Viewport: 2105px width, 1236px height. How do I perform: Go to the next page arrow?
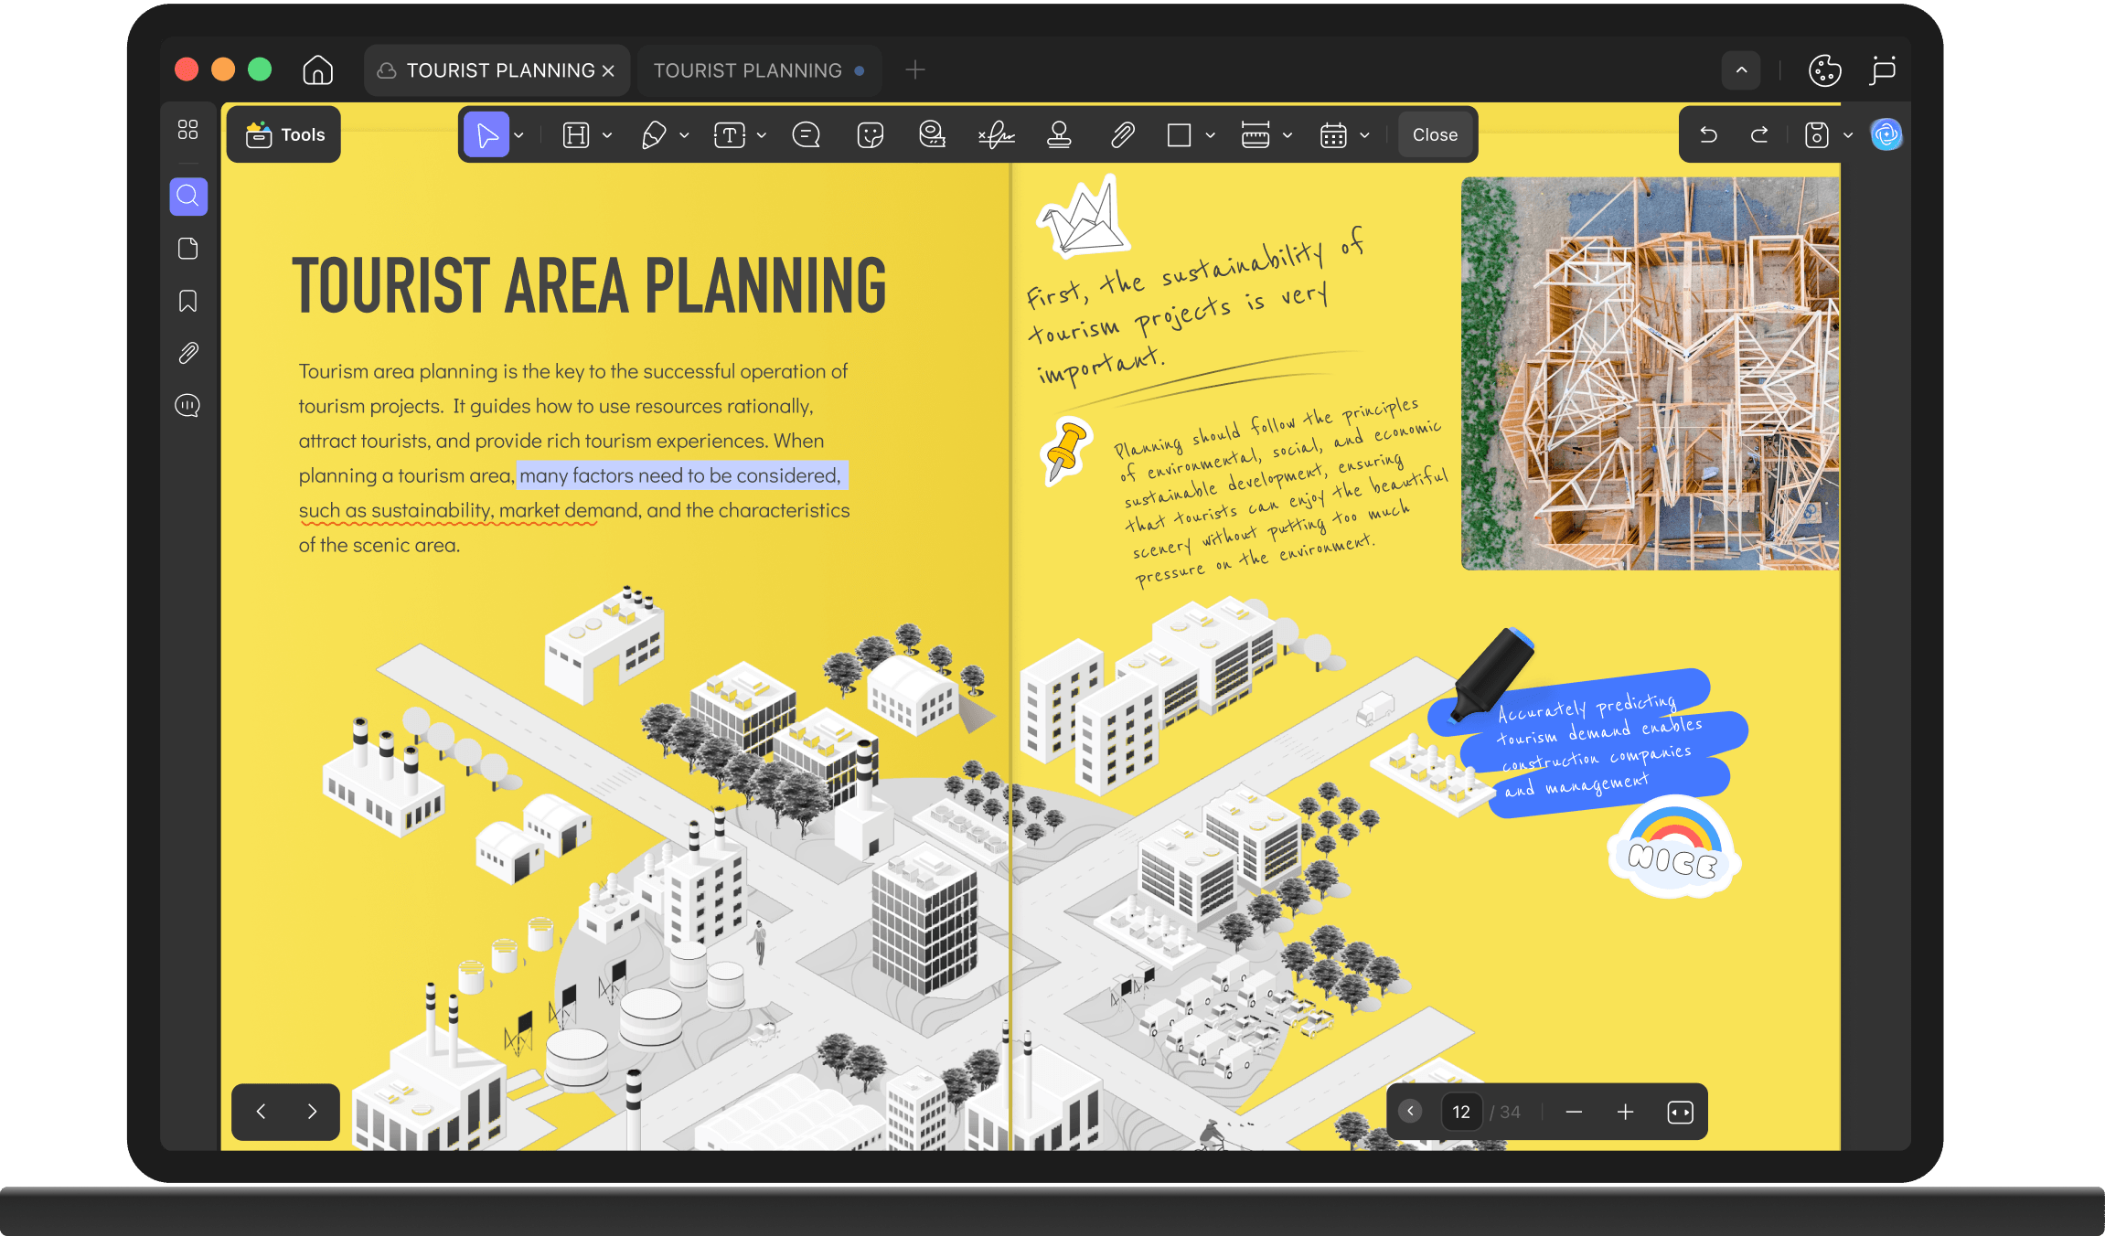click(312, 1112)
